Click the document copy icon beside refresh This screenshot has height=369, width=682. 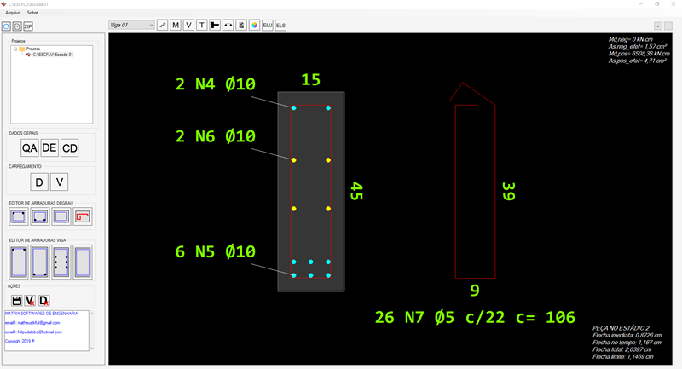[17, 26]
